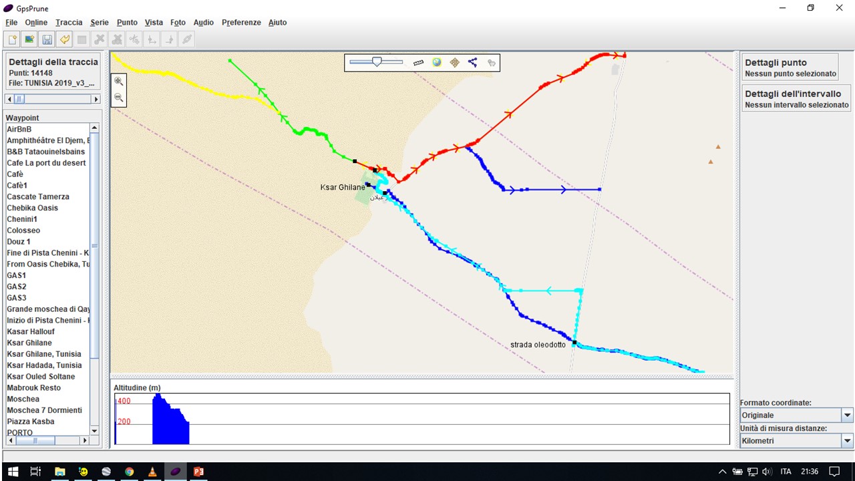This screenshot has height=481, width=855.
Task: Toggle the scale bar ruler icon
Action: point(419,62)
